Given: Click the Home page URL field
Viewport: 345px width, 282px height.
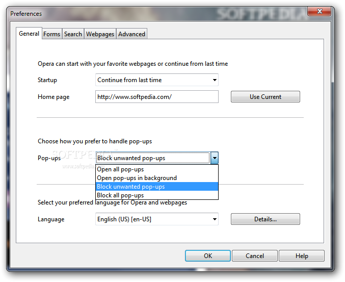Looking at the screenshot, I should tap(157, 97).
